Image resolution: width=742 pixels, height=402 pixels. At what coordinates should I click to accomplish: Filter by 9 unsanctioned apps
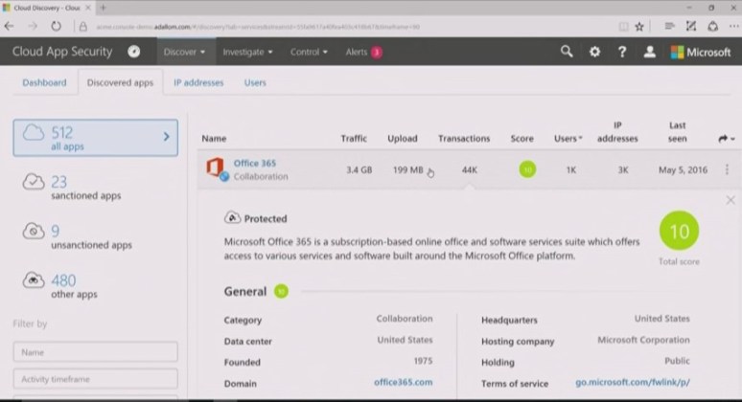click(78, 236)
